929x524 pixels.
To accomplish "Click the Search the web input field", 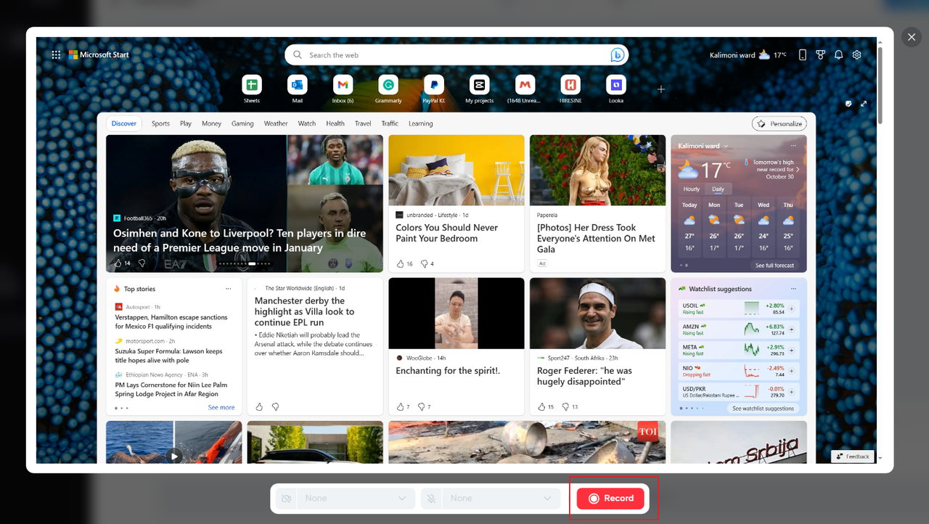I will click(x=435, y=54).
